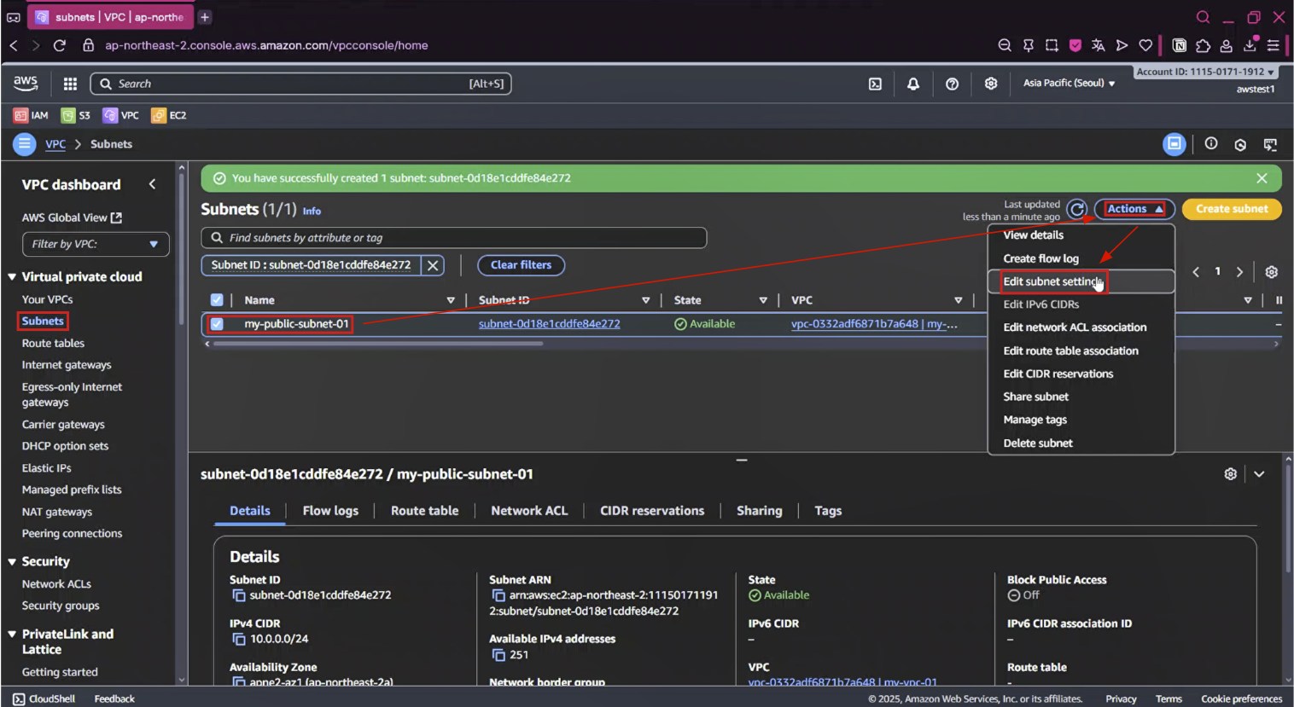The image size is (1294, 707).
Task: Open the VPC service shortcut
Action: (x=121, y=115)
